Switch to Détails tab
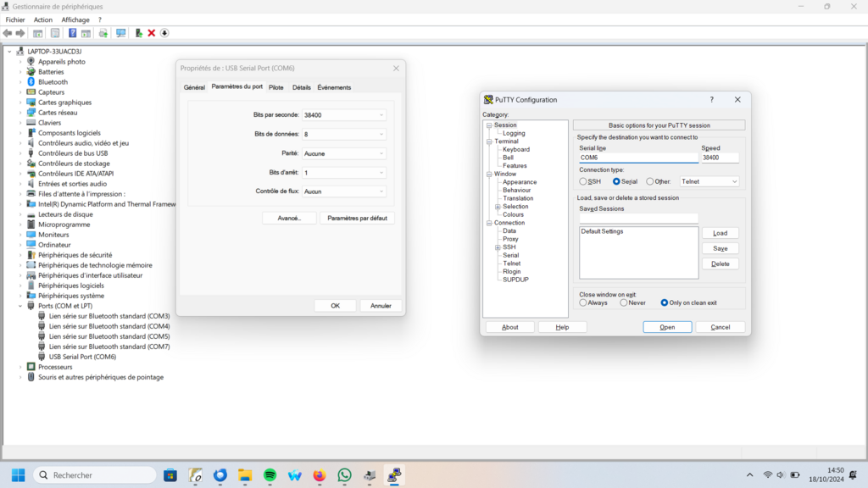The width and height of the screenshot is (868, 488). tap(302, 87)
